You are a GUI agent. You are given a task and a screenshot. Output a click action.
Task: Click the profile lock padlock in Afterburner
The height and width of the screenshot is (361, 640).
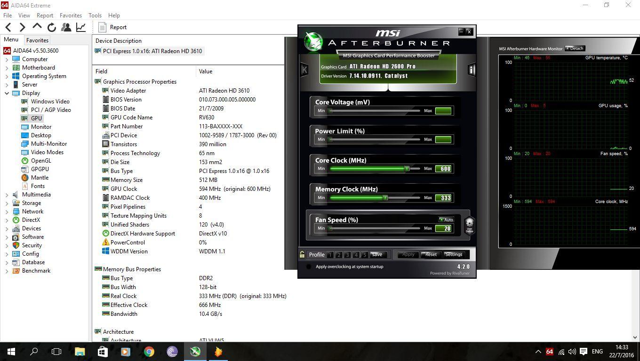tap(302, 254)
